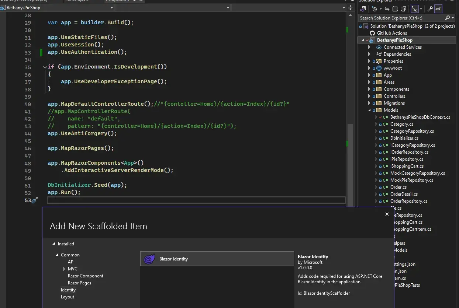This screenshot has width=459, height=308.
Task: Collapse the Installed node in dialog
Action: (x=54, y=244)
